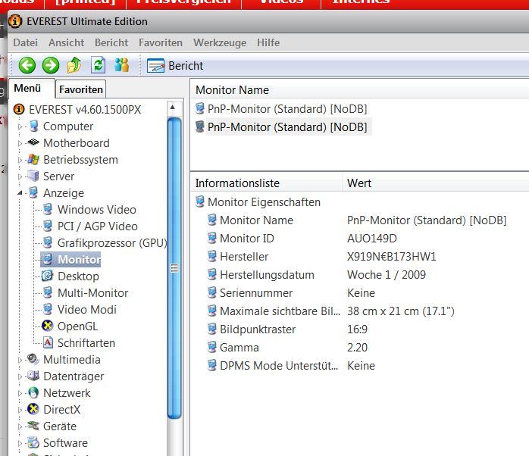This screenshot has height=456, width=529.
Task: Expand the Multimedia tree node
Action: point(20,361)
